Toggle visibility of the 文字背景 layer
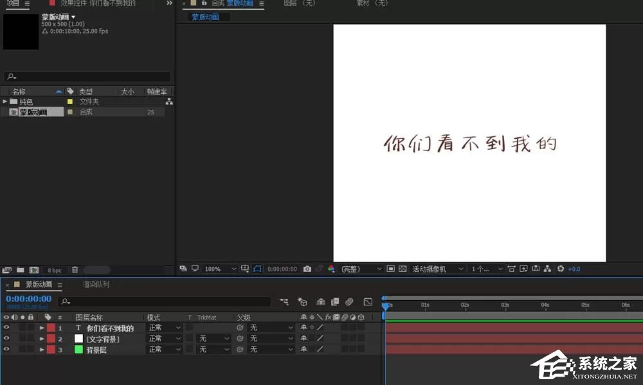The width and height of the screenshot is (643, 385). pyautogui.click(x=6, y=338)
